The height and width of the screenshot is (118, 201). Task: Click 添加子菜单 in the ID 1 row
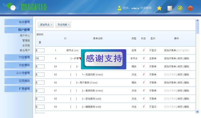tap(170, 50)
